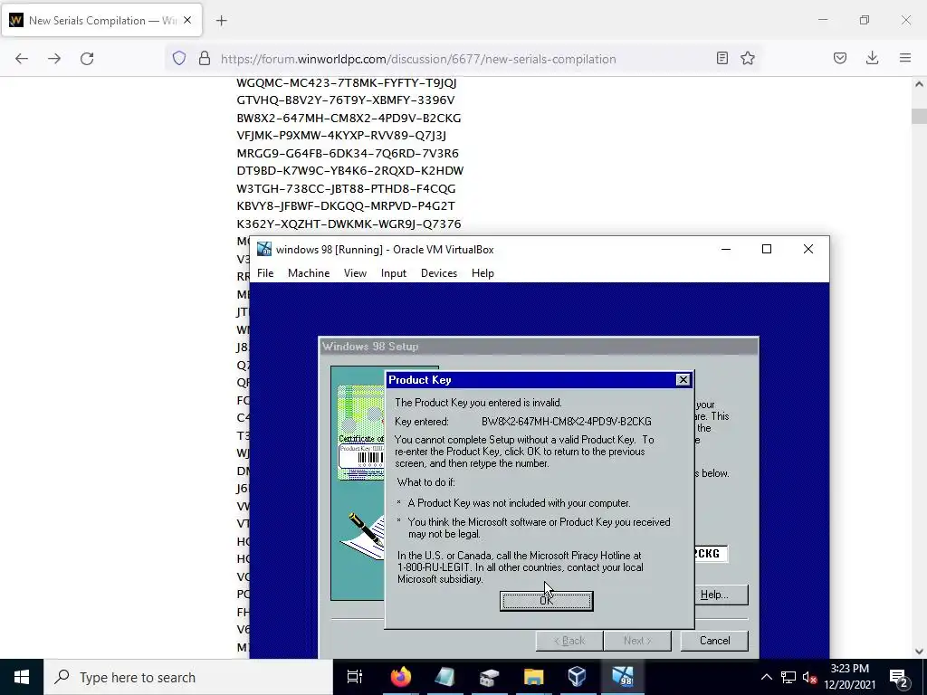This screenshot has height=695, width=927.
Task: Click the Firefox address bar URL
Action: 418,59
